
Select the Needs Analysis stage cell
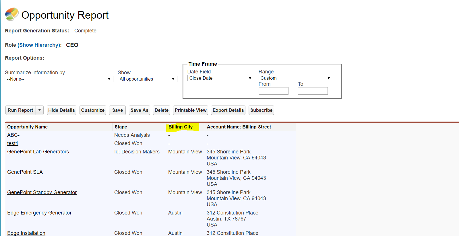coord(132,135)
